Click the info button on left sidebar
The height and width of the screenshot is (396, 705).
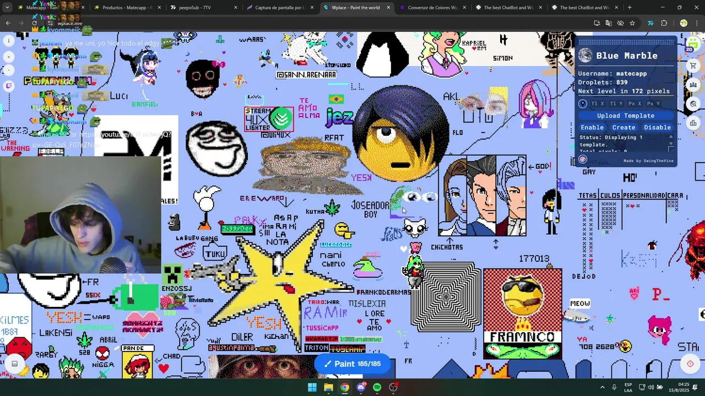tap(8, 40)
